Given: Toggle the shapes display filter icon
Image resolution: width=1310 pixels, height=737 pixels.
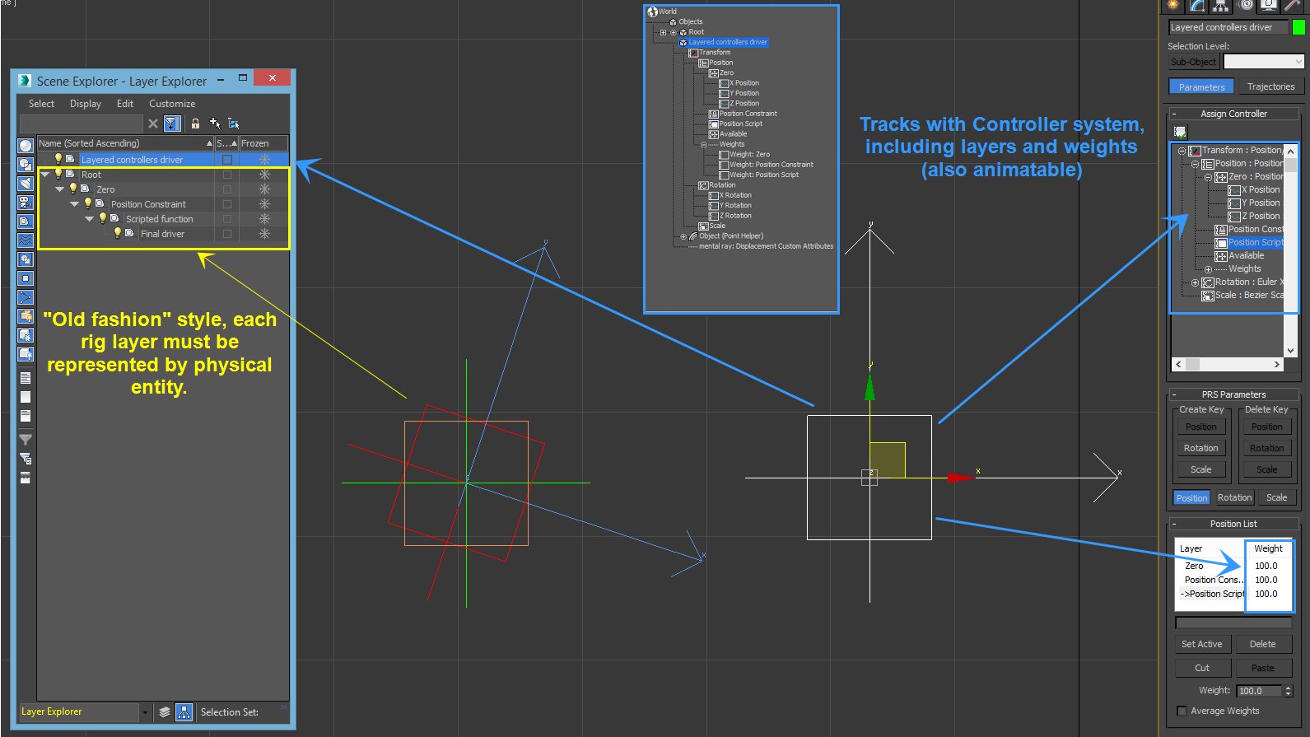Looking at the screenshot, I should point(26,165).
